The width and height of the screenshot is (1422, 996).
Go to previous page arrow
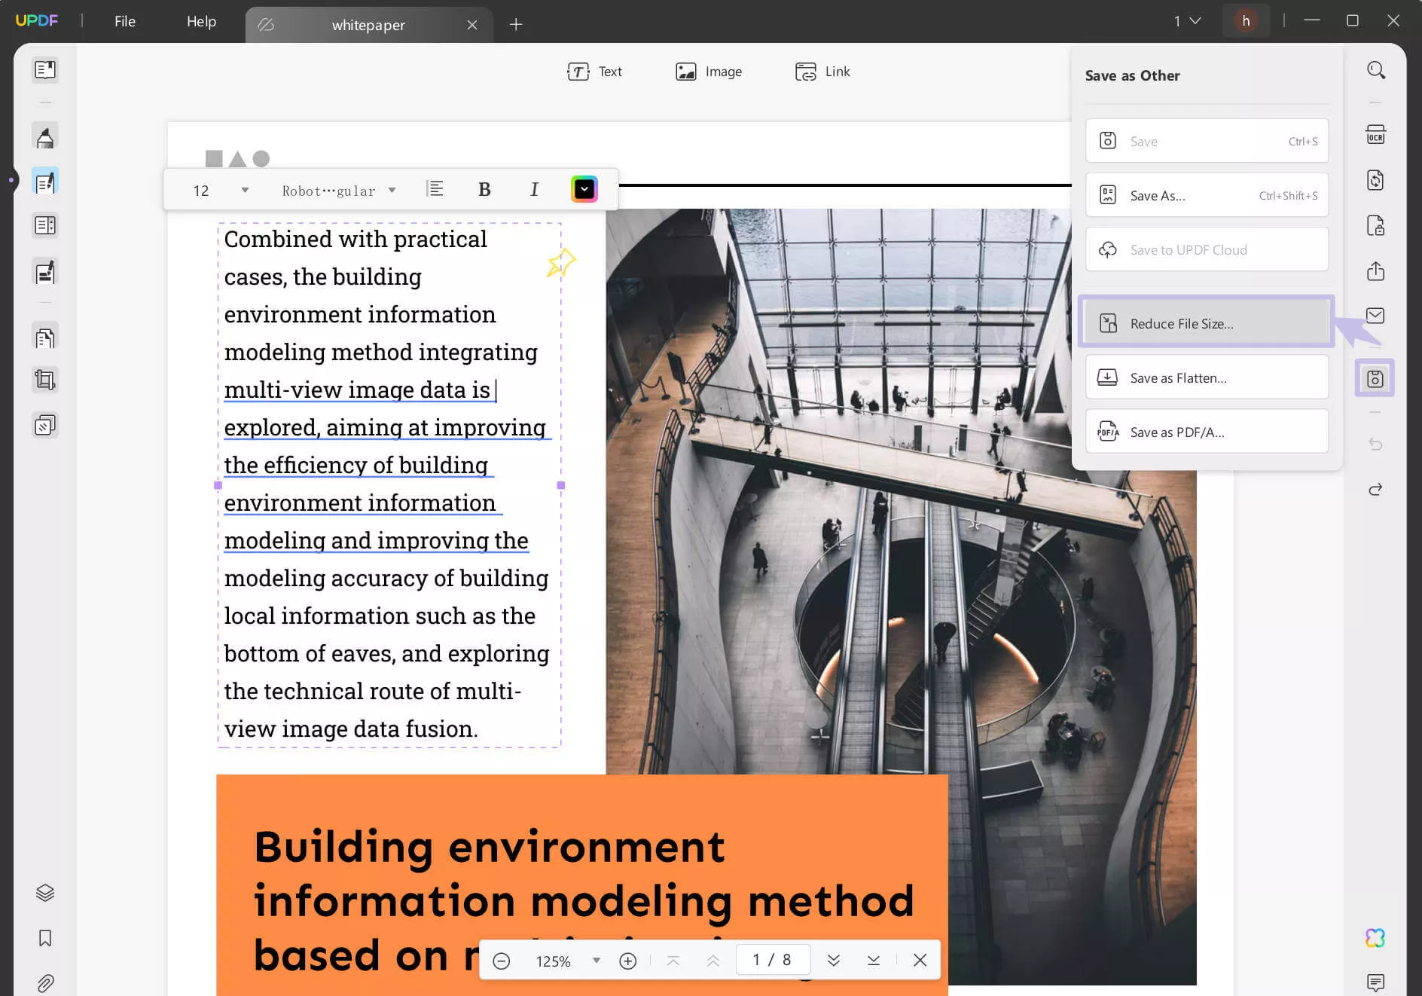[x=713, y=961]
